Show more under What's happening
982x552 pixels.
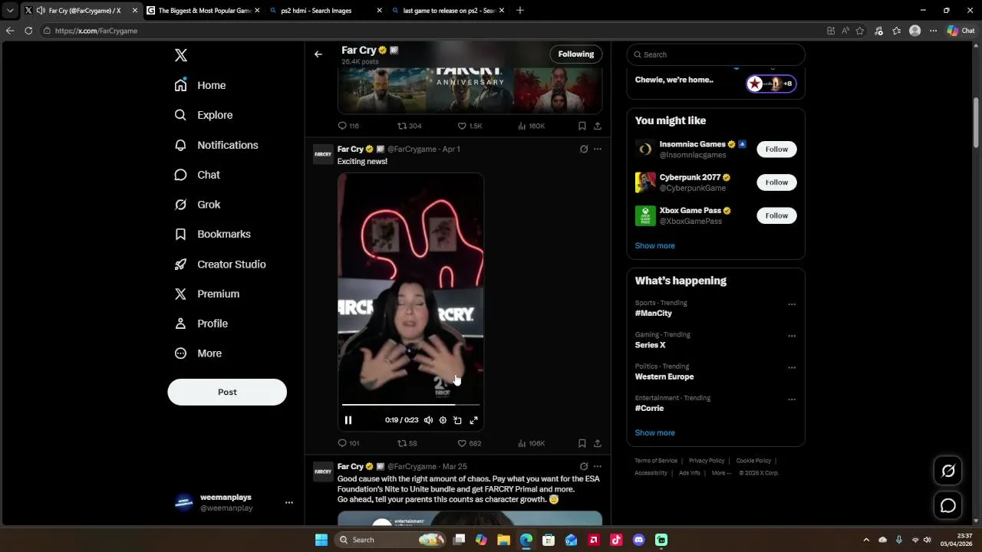click(654, 432)
